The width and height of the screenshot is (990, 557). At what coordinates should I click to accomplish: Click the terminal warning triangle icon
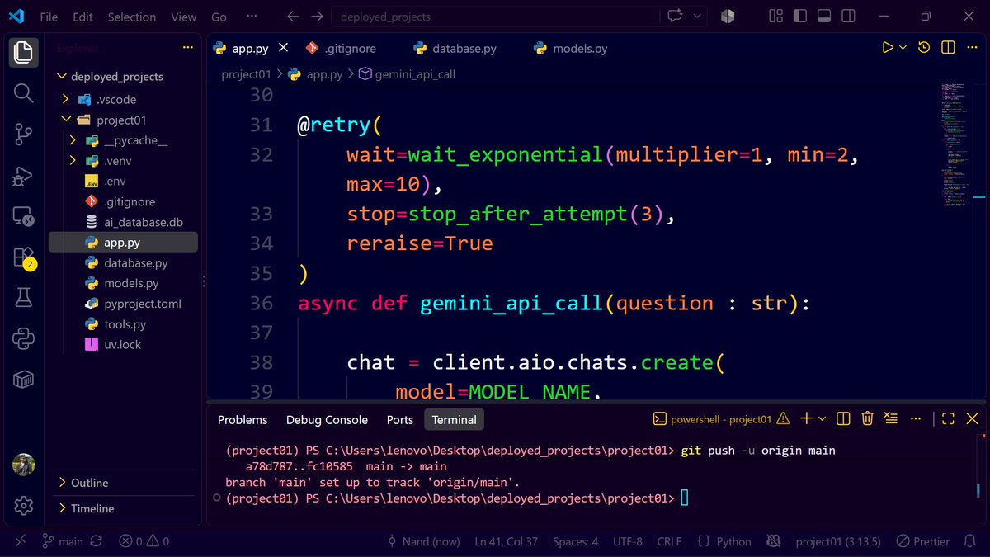783,419
